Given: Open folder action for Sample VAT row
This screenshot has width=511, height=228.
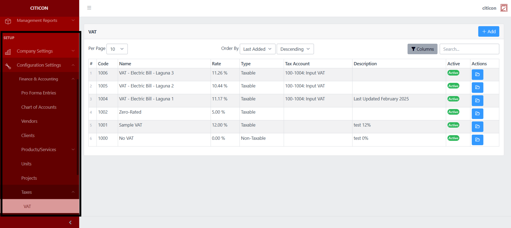Looking at the screenshot, I should click(x=477, y=127).
